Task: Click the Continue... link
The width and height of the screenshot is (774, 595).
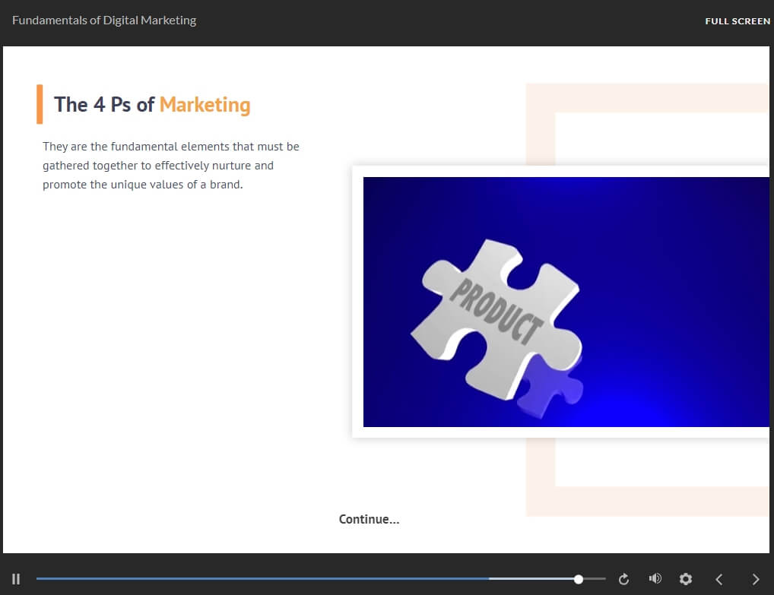Action: (x=369, y=520)
